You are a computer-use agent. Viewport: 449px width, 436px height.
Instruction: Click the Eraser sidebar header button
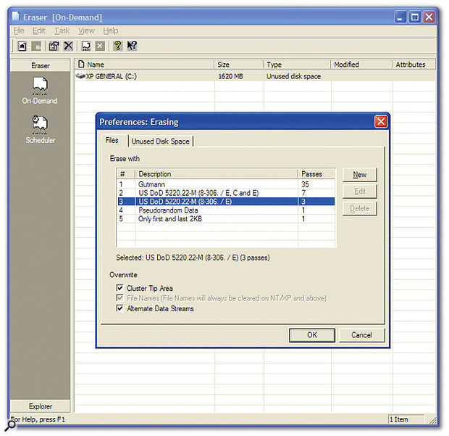point(40,65)
